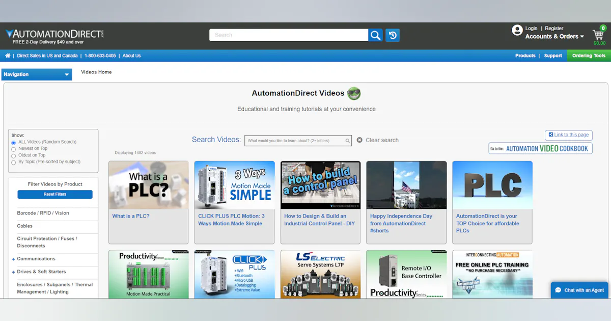Click the video search magnifier icon

[x=348, y=141]
